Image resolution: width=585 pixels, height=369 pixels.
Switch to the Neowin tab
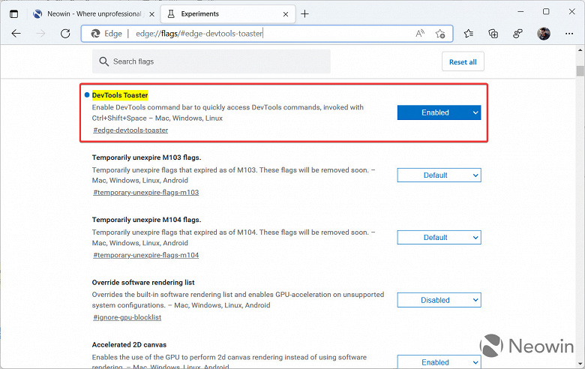point(93,14)
